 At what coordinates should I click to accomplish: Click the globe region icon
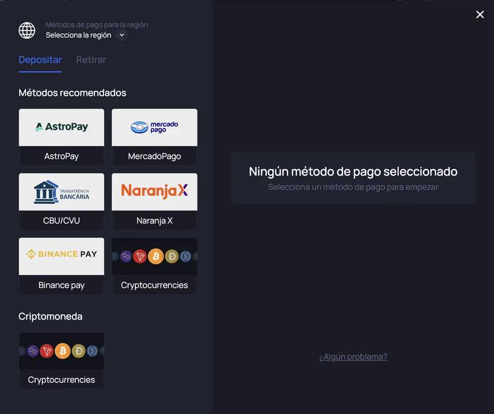tap(27, 30)
